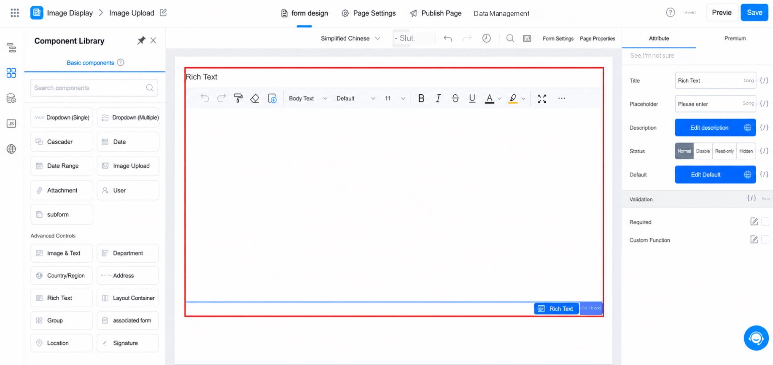773x365 pixels.
Task: Save the form with Save button
Action: click(754, 13)
